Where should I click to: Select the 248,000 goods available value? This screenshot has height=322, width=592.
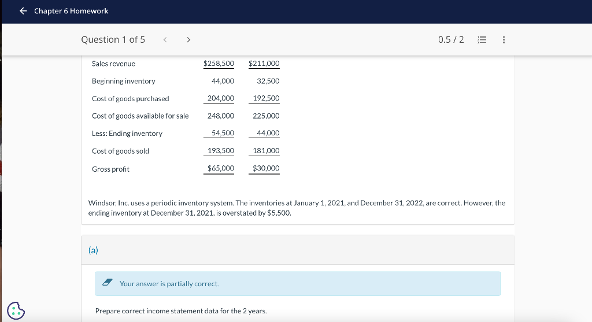pyautogui.click(x=220, y=116)
